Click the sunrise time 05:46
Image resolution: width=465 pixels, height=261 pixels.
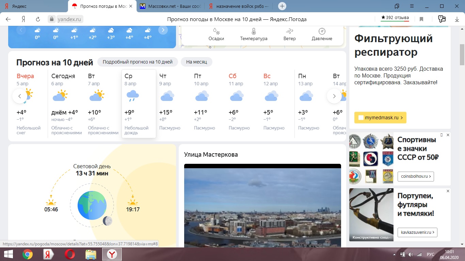click(x=51, y=210)
